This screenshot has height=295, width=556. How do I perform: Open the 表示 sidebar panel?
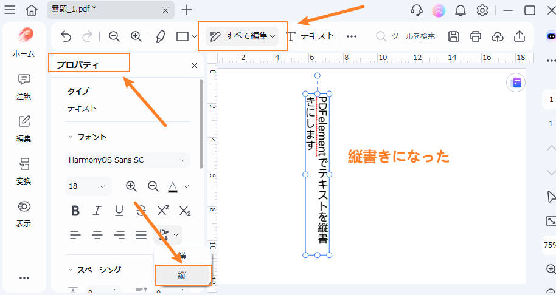click(24, 214)
